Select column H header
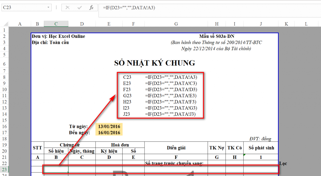 [x=217, y=24]
